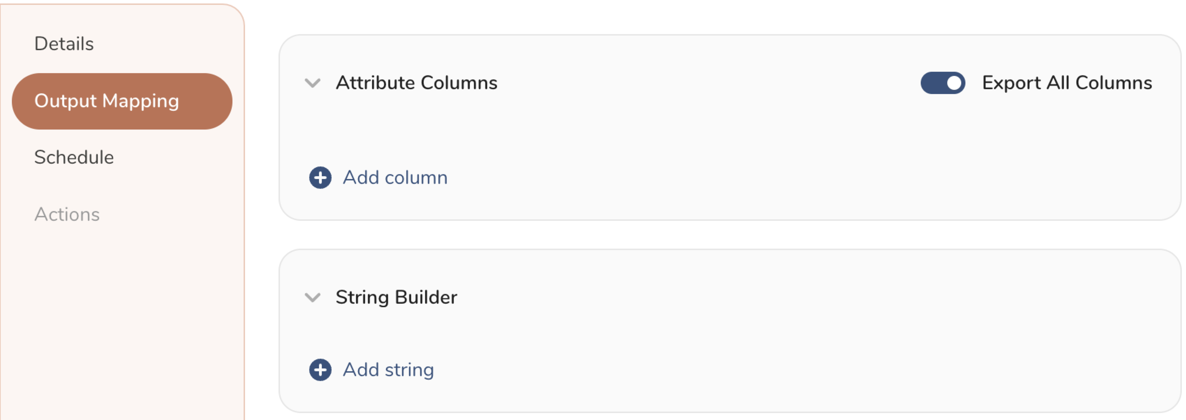
Task: Click the Add string link text
Action: [x=388, y=370]
